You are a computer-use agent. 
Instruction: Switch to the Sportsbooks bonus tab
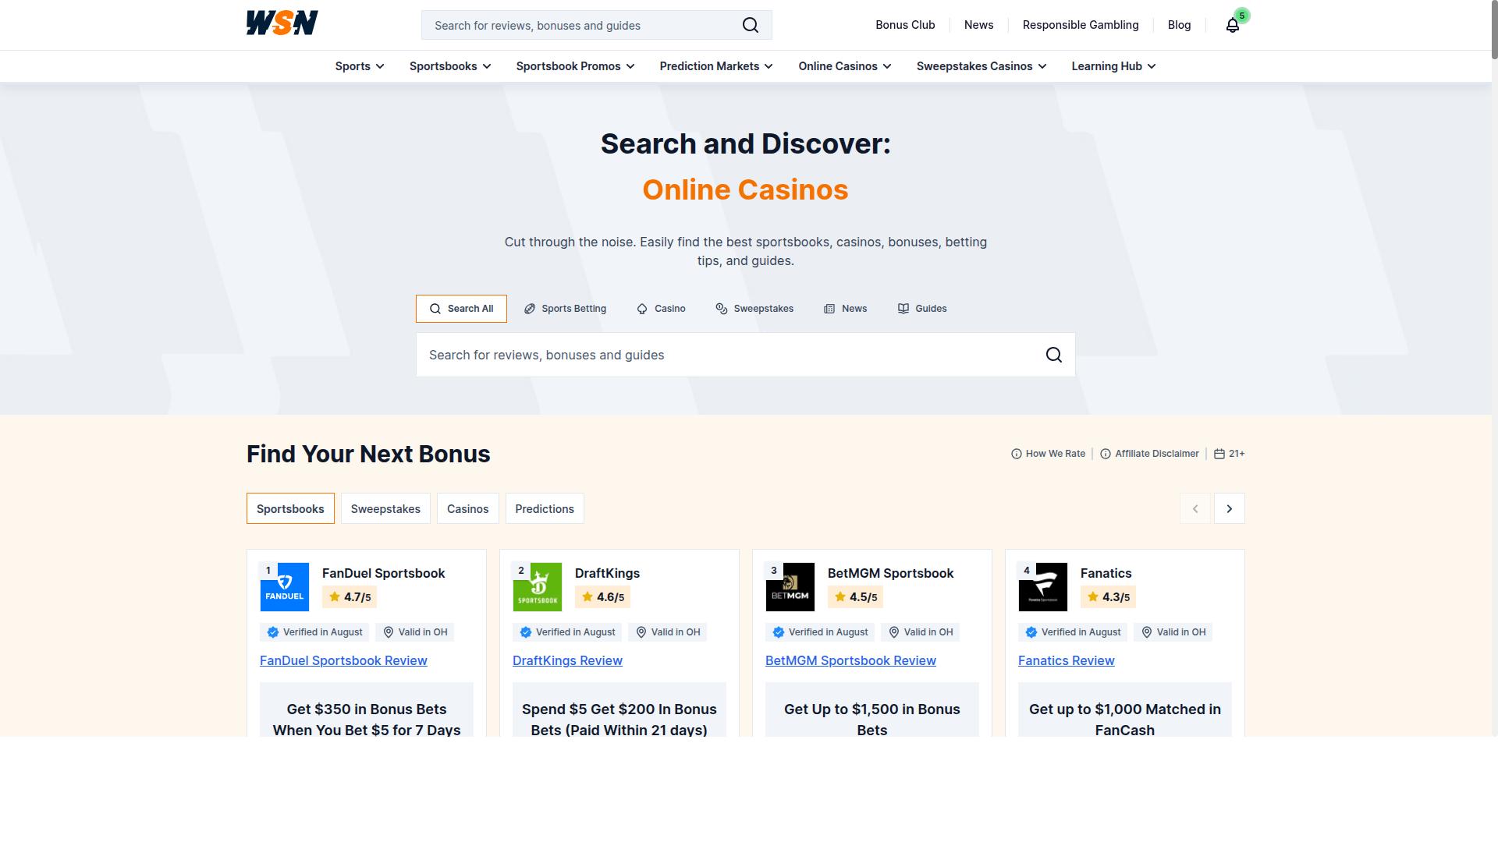coord(290,508)
